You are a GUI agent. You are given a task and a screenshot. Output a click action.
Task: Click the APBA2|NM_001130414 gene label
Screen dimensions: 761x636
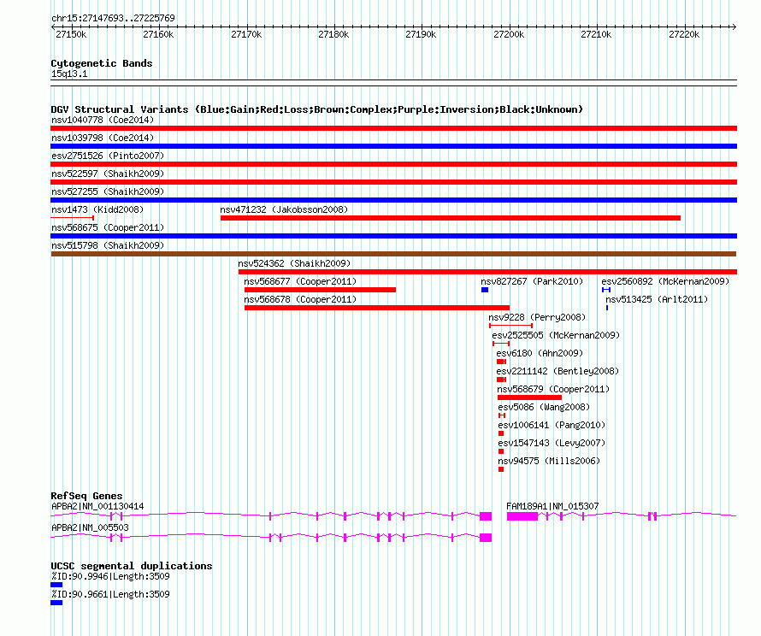[x=97, y=506]
